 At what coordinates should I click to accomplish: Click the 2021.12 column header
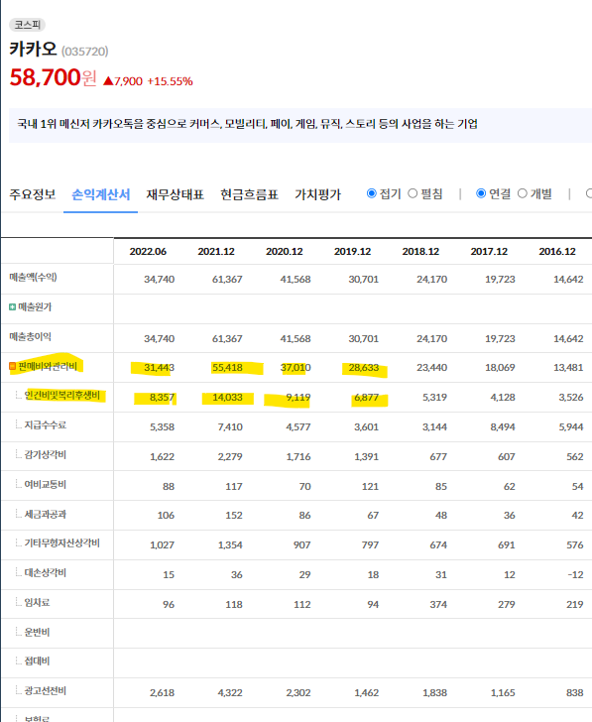[x=216, y=252]
